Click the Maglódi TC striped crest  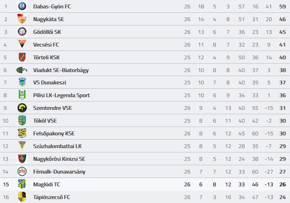tap(22, 184)
